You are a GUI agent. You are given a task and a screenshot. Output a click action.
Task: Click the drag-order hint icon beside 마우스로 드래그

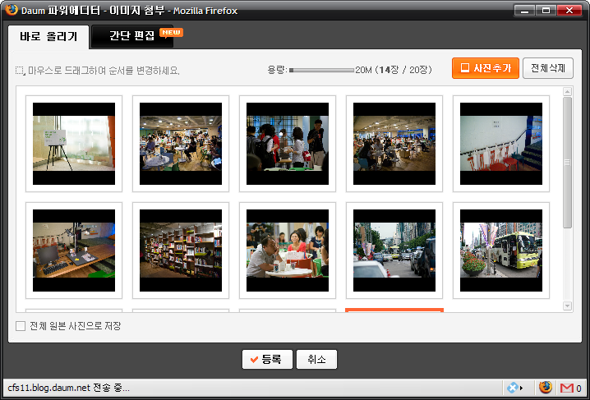click(x=21, y=71)
